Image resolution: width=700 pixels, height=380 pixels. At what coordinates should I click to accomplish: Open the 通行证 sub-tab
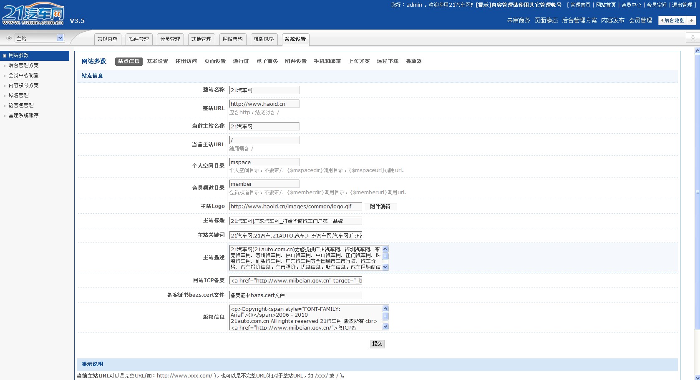(x=241, y=61)
